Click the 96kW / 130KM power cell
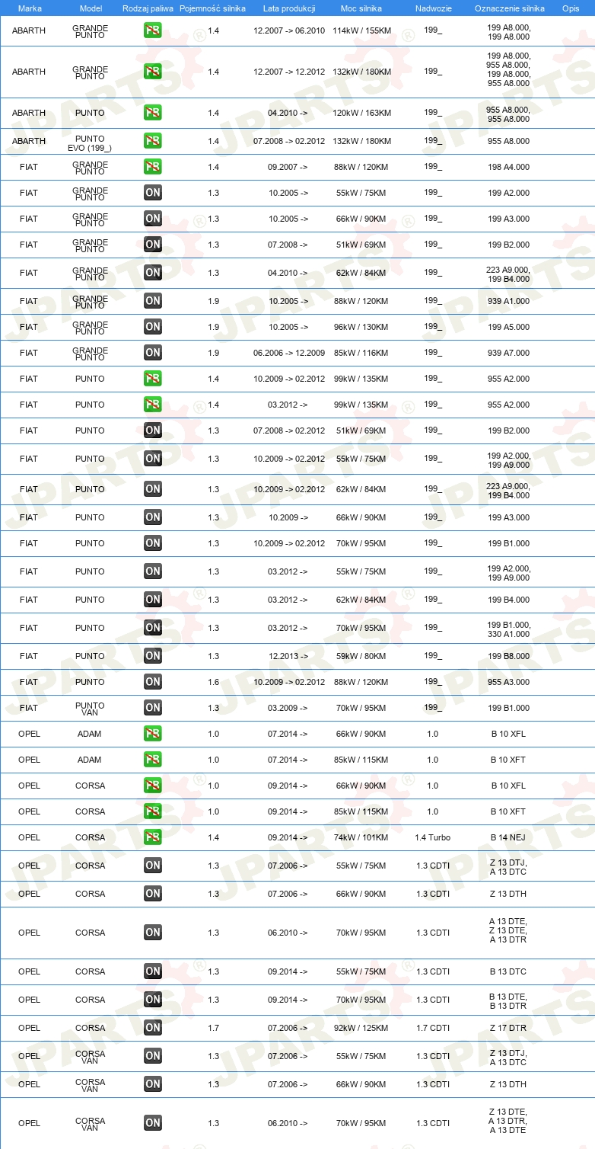 [361, 327]
